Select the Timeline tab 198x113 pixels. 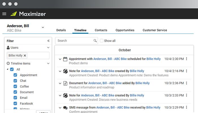(x=80, y=30)
